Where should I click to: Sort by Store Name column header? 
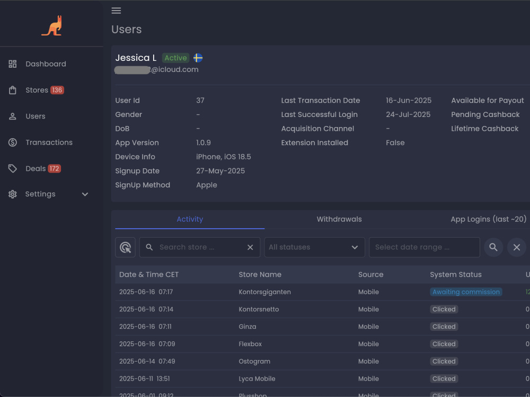[260, 274]
